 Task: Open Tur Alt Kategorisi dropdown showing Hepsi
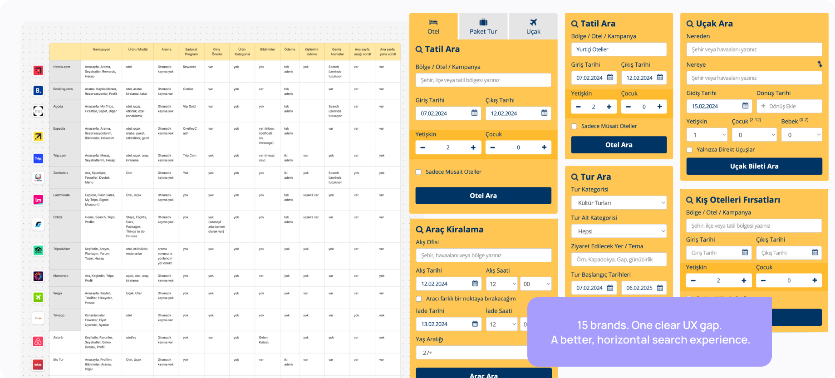click(x=619, y=231)
